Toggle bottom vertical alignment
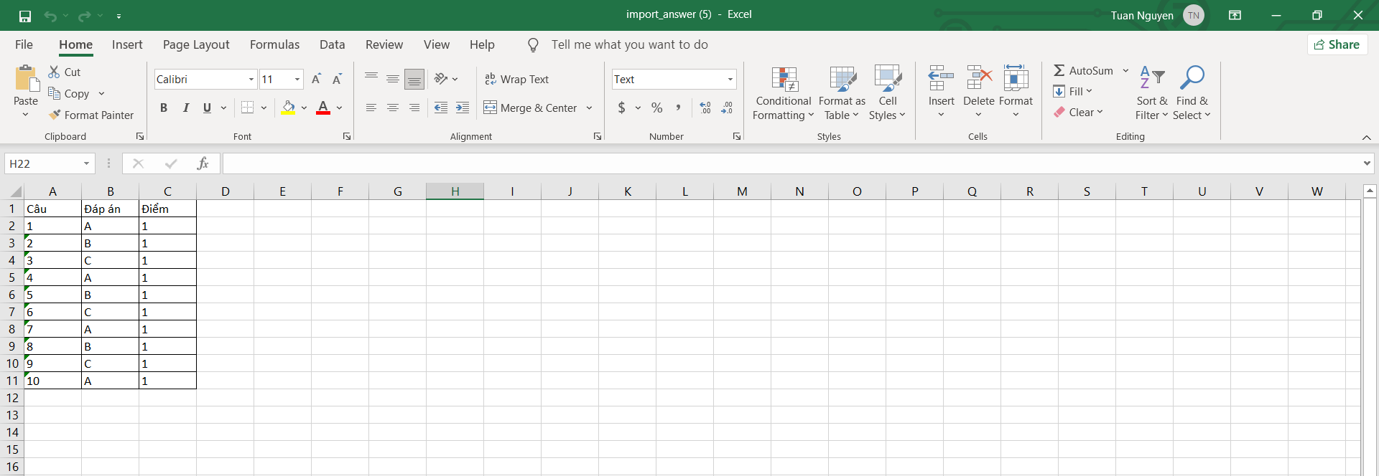Viewport: 1379px width, 476px height. pyautogui.click(x=414, y=79)
